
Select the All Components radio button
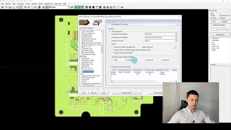pos(110,31)
